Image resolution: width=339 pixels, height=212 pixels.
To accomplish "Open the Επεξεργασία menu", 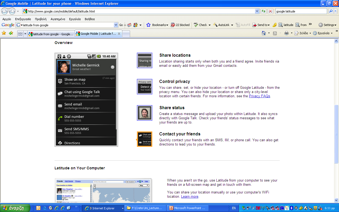I will [23, 19].
